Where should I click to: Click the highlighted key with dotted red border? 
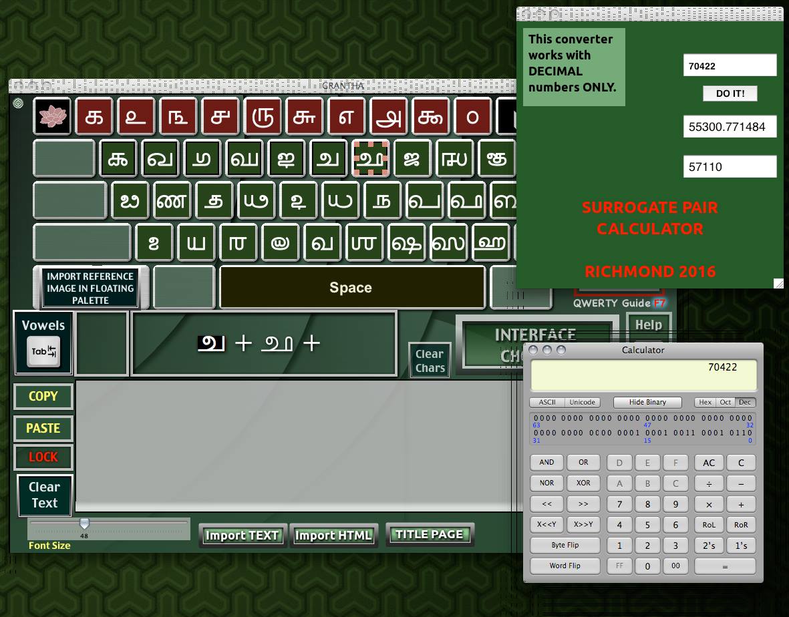371,158
